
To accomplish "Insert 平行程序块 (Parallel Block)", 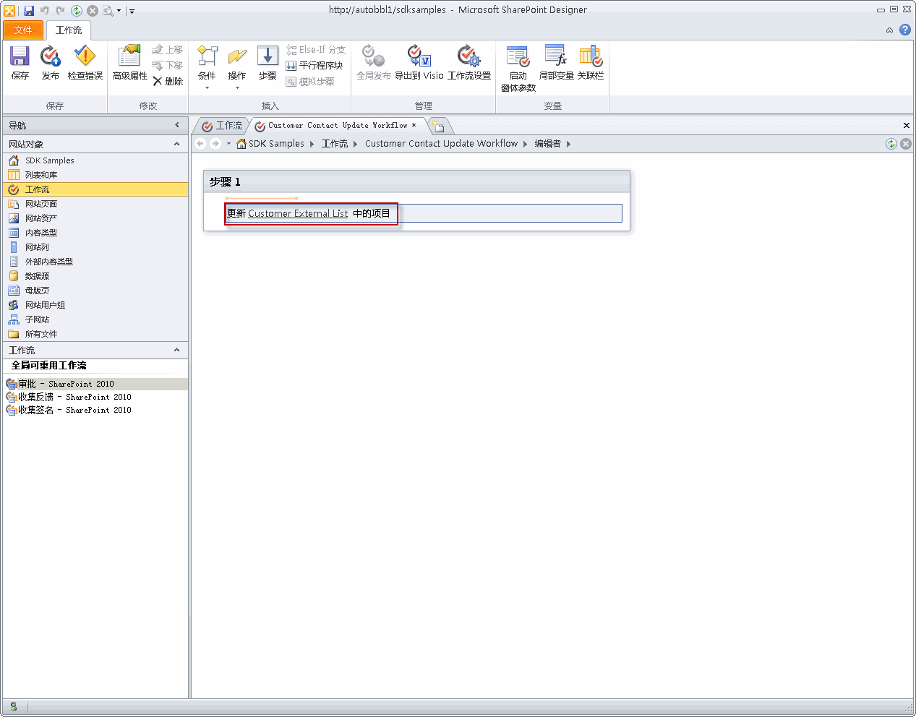I will tap(314, 65).
